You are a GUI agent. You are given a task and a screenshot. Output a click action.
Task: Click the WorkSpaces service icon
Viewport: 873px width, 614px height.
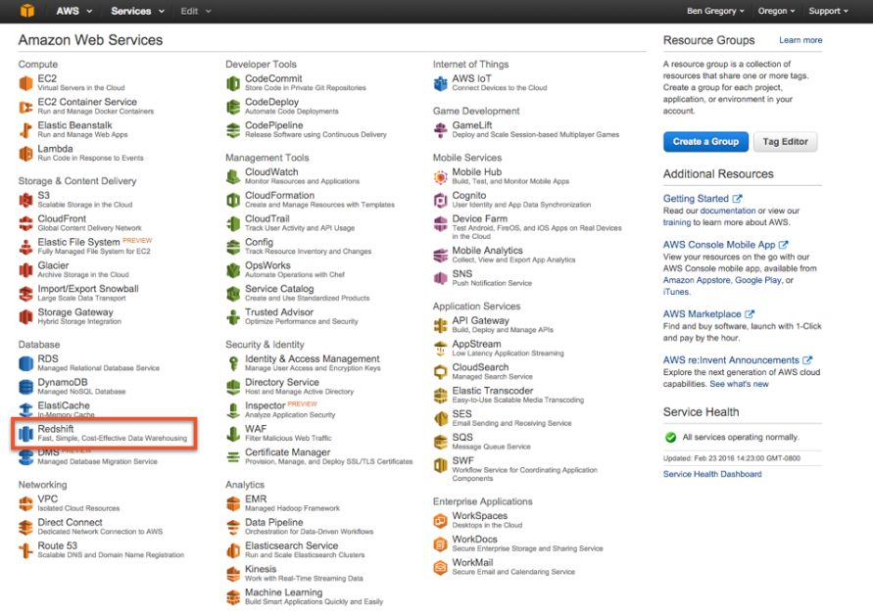point(441,520)
